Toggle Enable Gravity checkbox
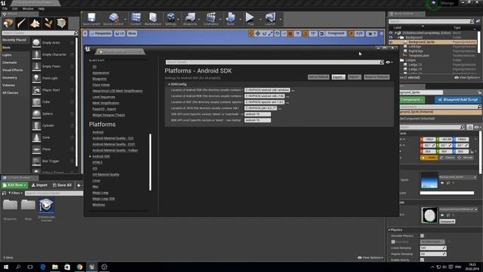Image resolution: width=483 pixels, height=272 pixels. coord(422,260)
